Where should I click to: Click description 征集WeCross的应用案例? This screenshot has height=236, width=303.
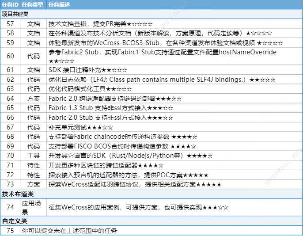(x=138, y=207)
